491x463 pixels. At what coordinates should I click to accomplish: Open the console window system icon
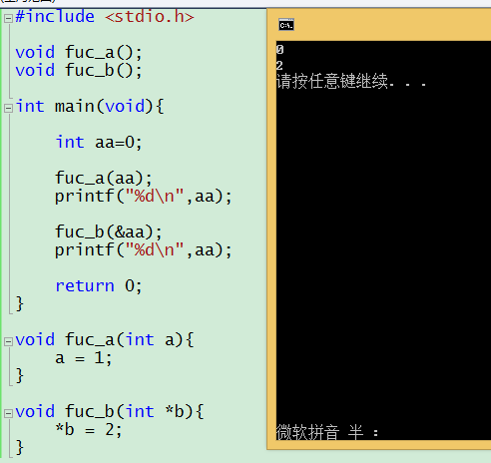tap(286, 25)
